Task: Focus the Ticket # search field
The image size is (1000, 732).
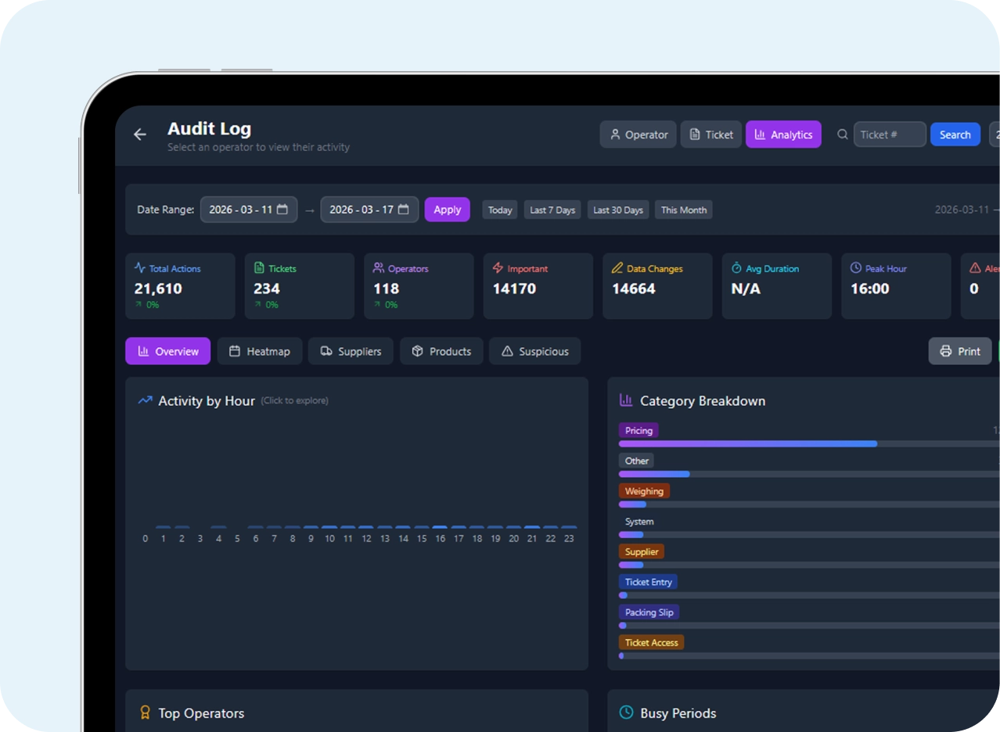Action: pyautogui.click(x=890, y=135)
